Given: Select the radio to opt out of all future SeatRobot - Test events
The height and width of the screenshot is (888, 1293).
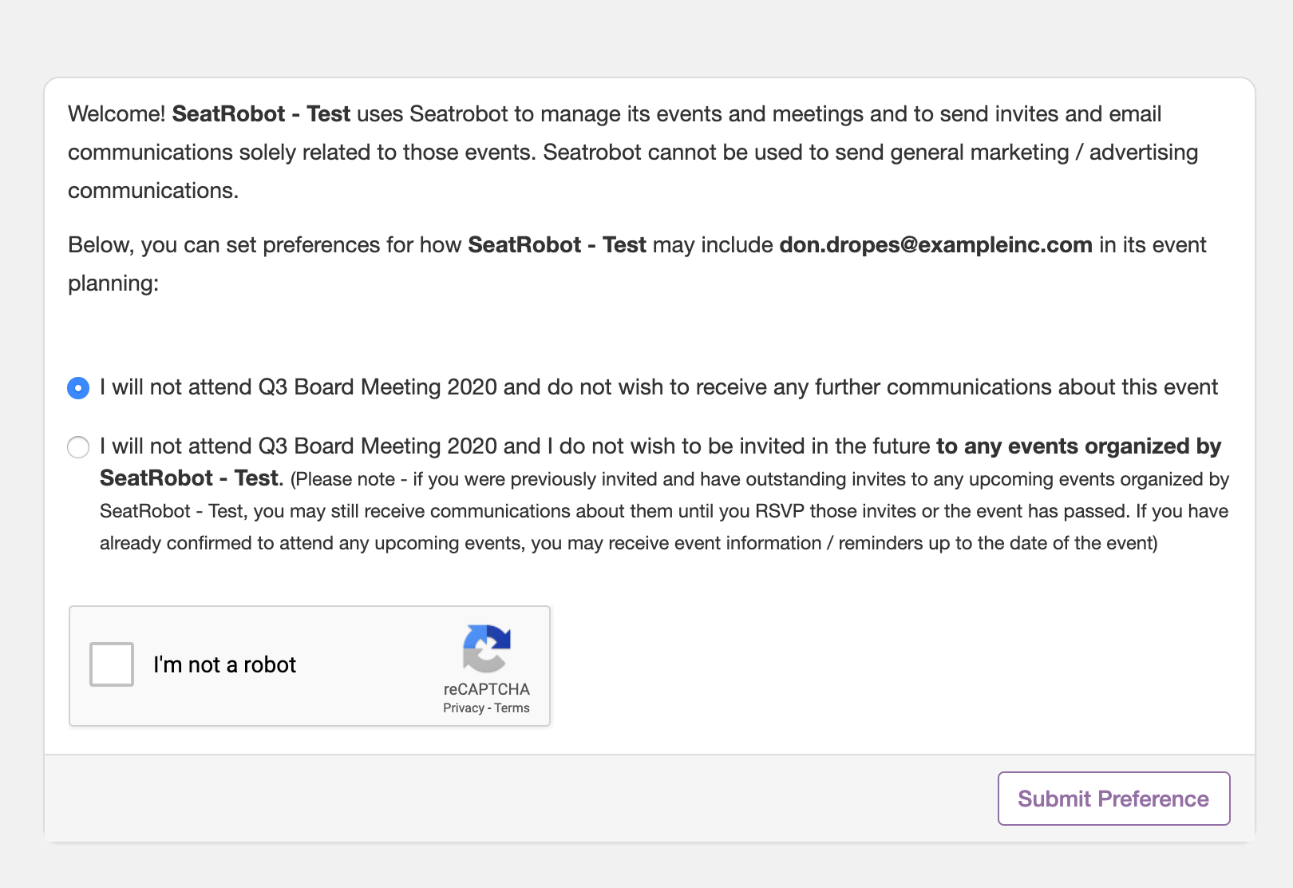Looking at the screenshot, I should [78, 447].
